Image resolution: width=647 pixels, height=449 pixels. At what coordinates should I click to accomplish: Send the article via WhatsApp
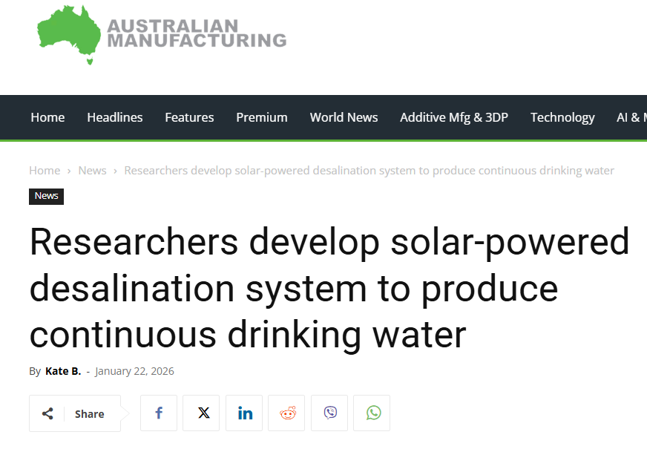click(x=372, y=413)
